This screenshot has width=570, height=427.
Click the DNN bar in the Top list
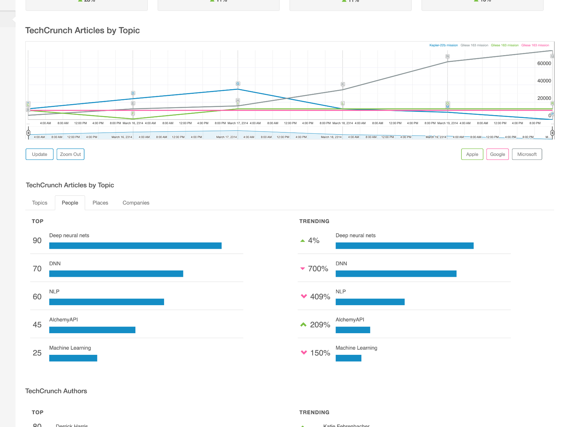(x=116, y=273)
